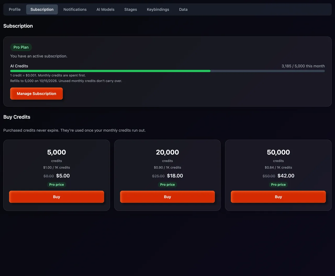Image resolution: width=335 pixels, height=276 pixels.
Task: Click the 'Subscription' page heading
Action: pos(18,26)
